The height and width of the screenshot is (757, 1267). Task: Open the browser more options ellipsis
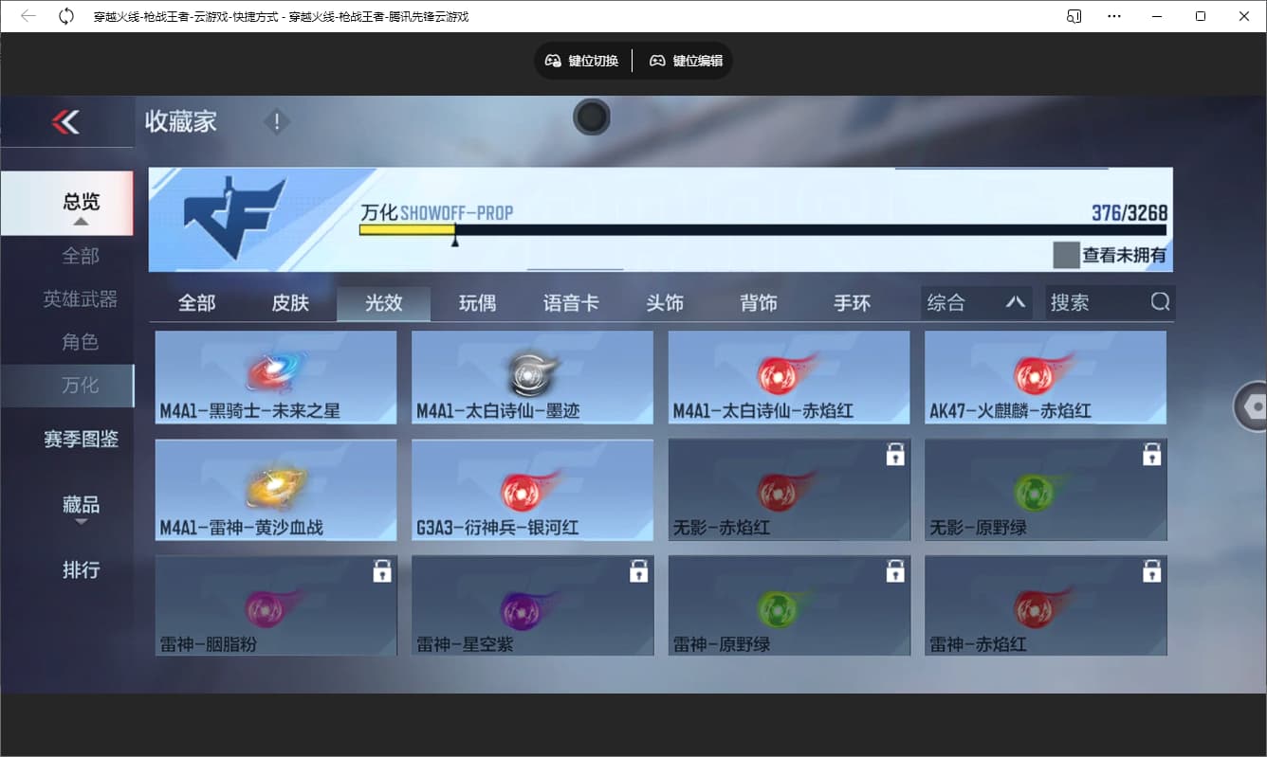coord(1114,16)
